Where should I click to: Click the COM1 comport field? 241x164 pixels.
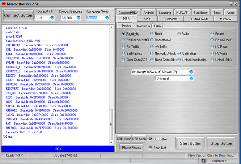click(x=45, y=18)
